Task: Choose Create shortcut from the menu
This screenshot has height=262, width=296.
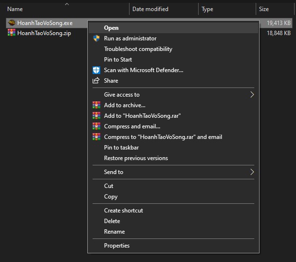Action: point(123,211)
